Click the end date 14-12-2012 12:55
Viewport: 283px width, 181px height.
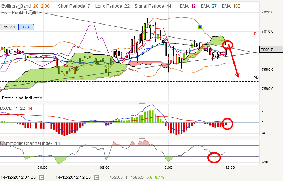[x=73, y=177]
